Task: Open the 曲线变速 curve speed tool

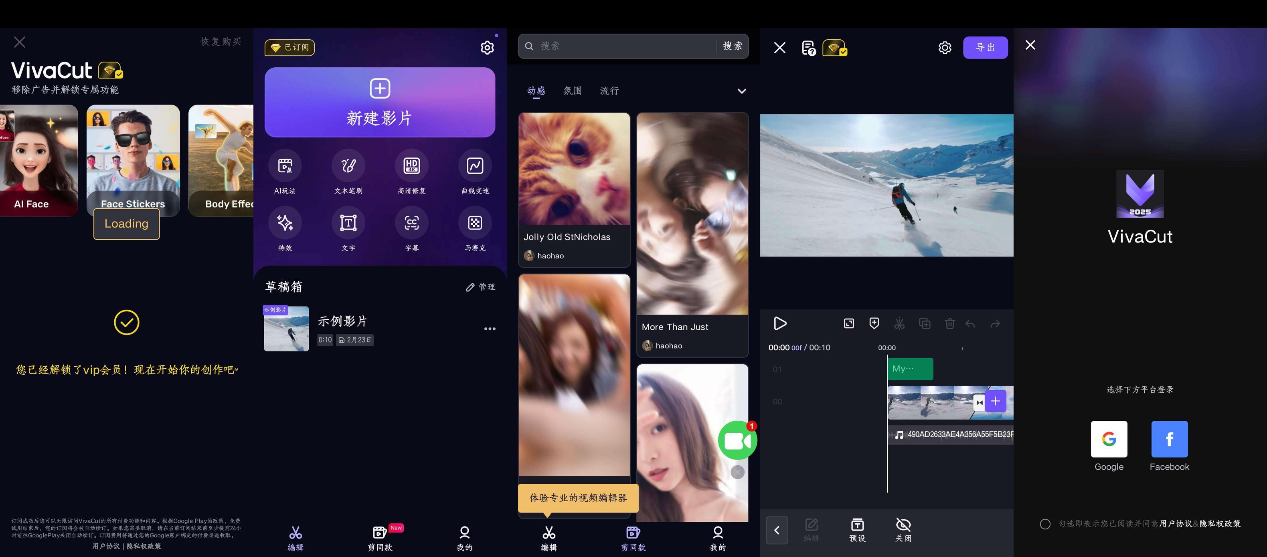Action: pos(475,166)
